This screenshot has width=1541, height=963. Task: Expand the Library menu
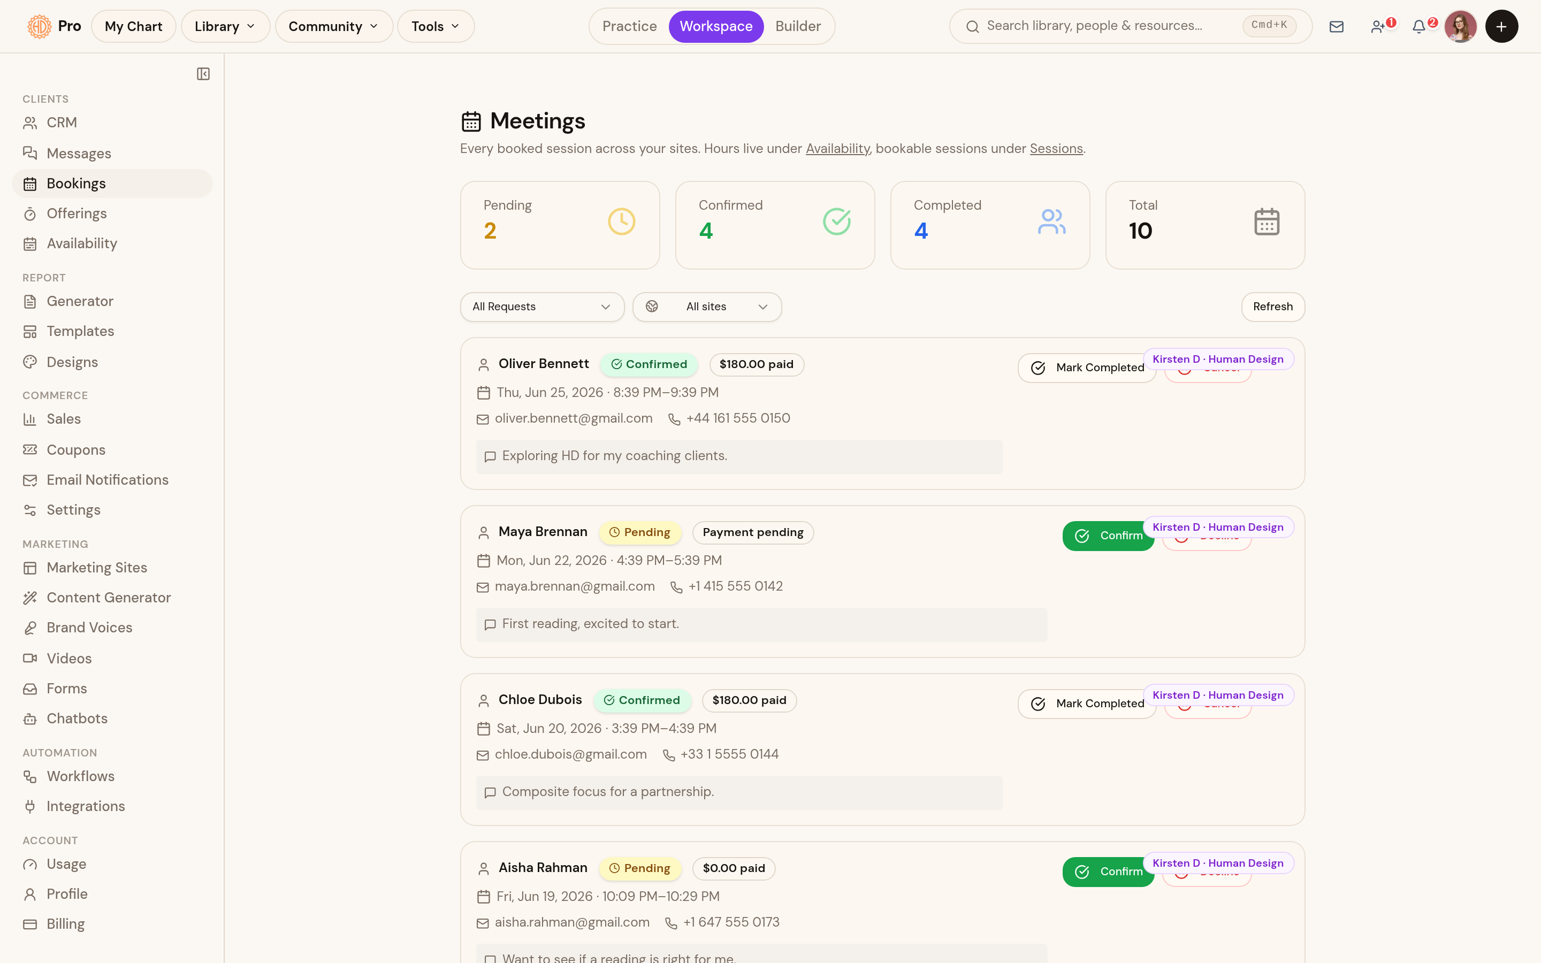click(225, 26)
